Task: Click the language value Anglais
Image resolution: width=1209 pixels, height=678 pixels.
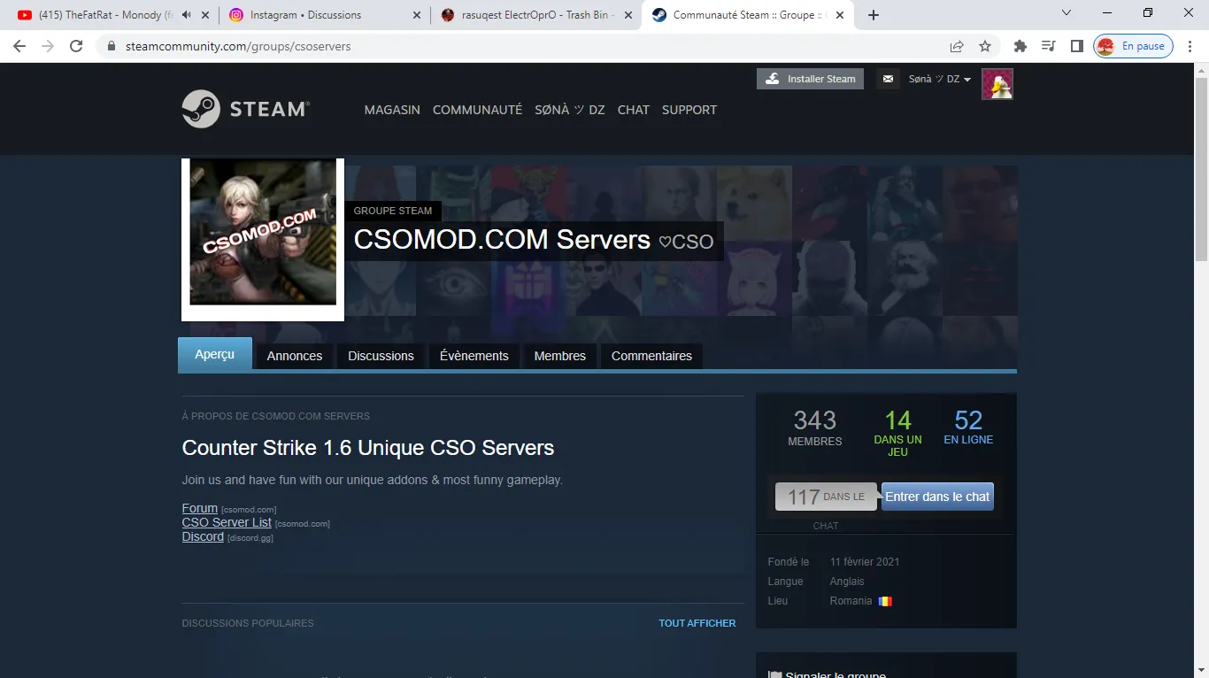Action: 847,582
